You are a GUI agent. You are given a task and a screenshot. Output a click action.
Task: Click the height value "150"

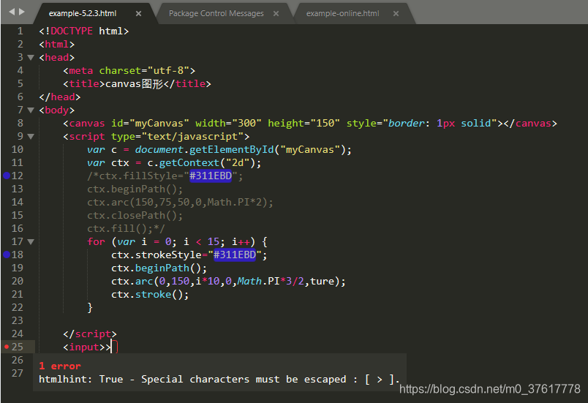[x=325, y=124]
